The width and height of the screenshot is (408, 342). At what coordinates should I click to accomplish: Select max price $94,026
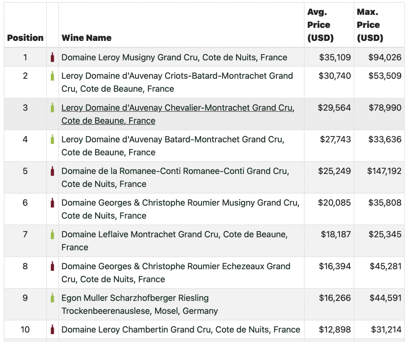pos(385,58)
